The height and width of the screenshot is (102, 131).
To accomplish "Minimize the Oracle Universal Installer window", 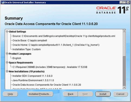I will click(x=121, y=2).
